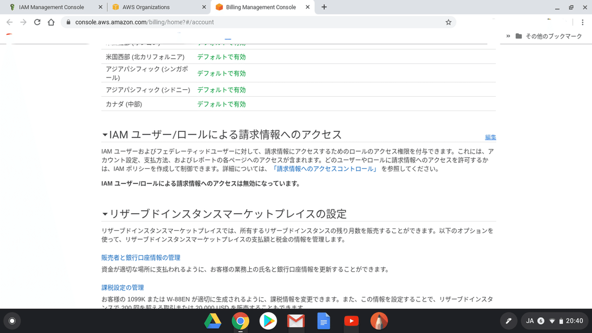592x333 pixels.
Task: Open Wi-Fi status in system tray
Action: tap(552, 321)
